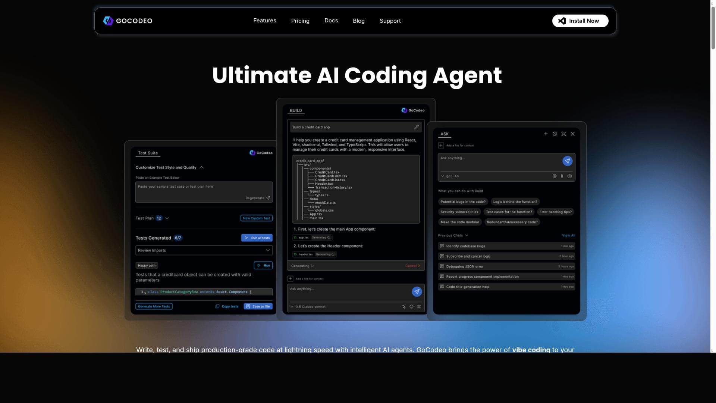Click the Install Now button

pyautogui.click(x=580, y=21)
